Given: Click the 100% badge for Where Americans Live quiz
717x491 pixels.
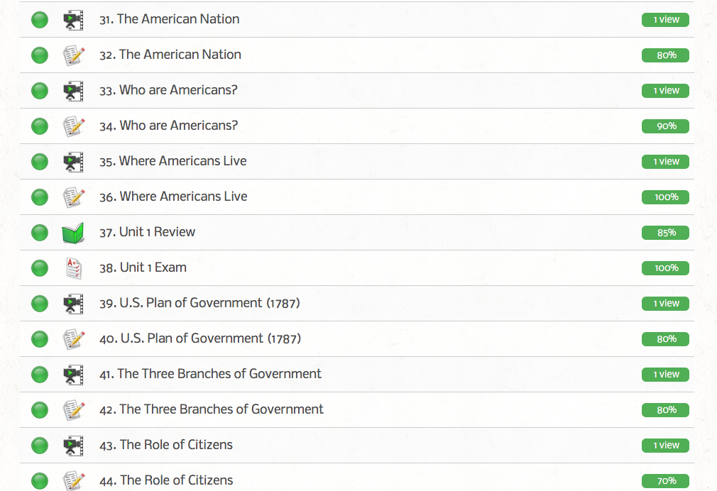Looking at the screenshot, I should click(x=665, y=197).
